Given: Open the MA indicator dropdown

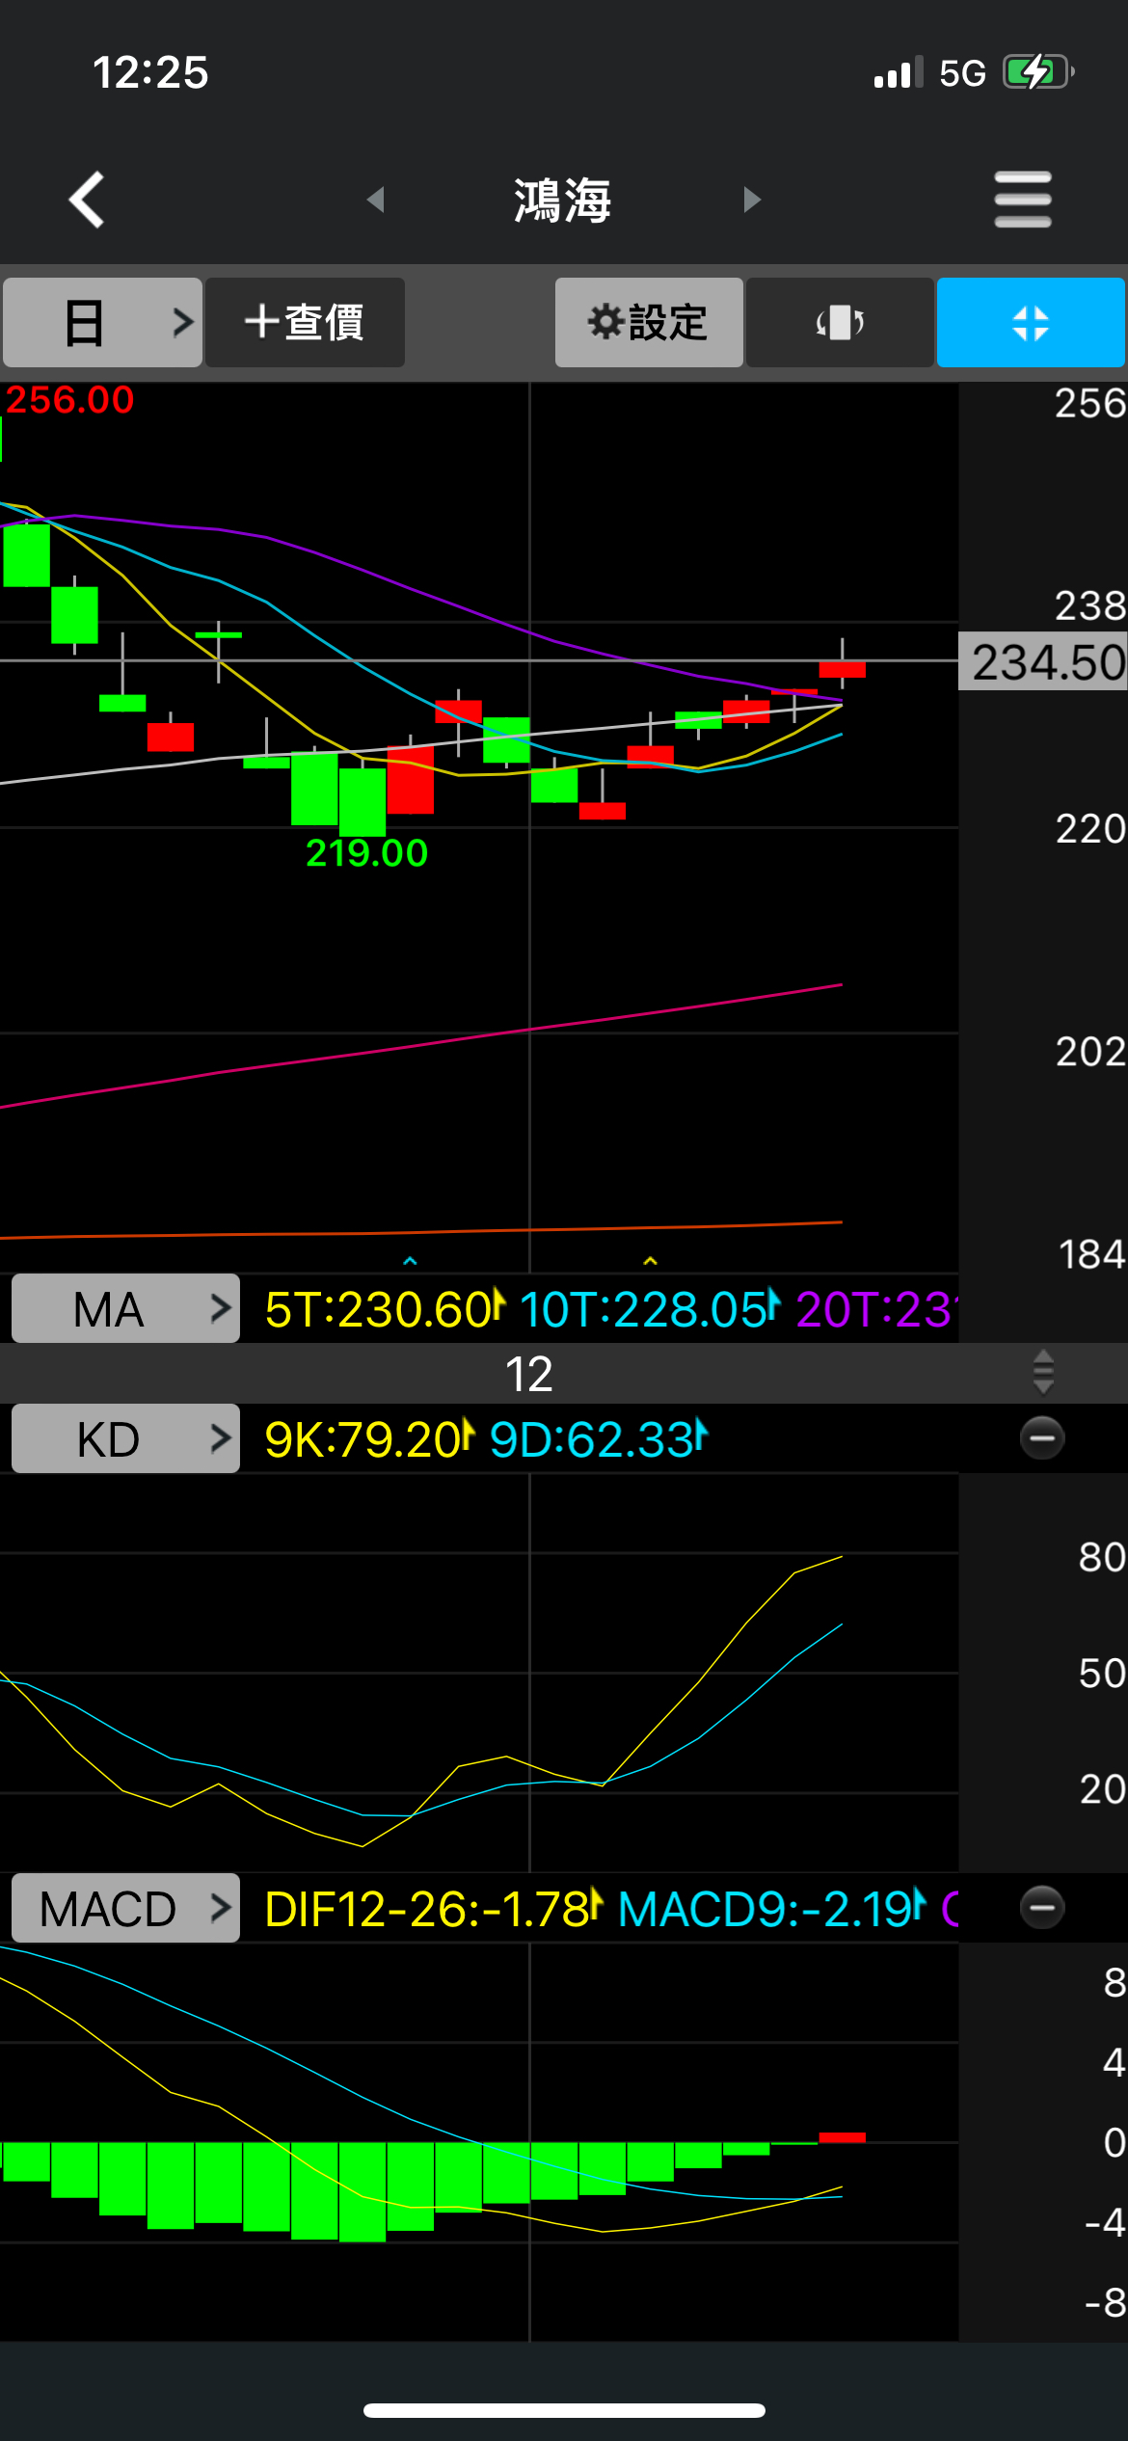Looking at the screenshot, I should point(125,1308).
